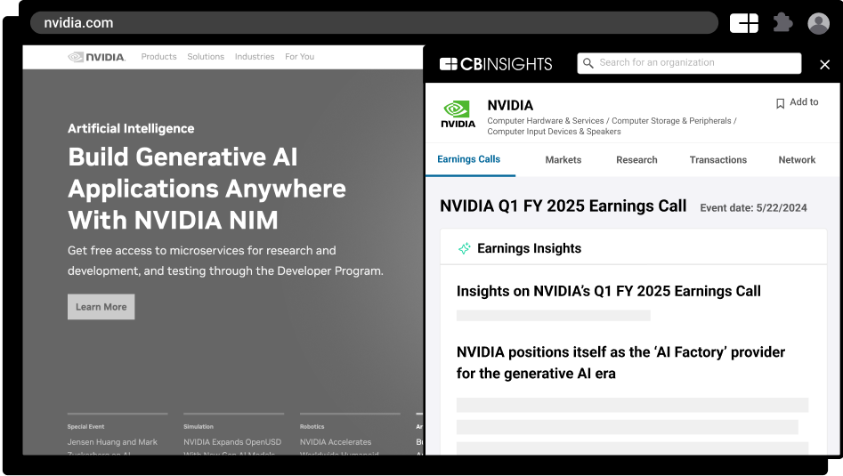Focus the Search for an organization field
Screen dimensions: 843x476
coord(694,63)
